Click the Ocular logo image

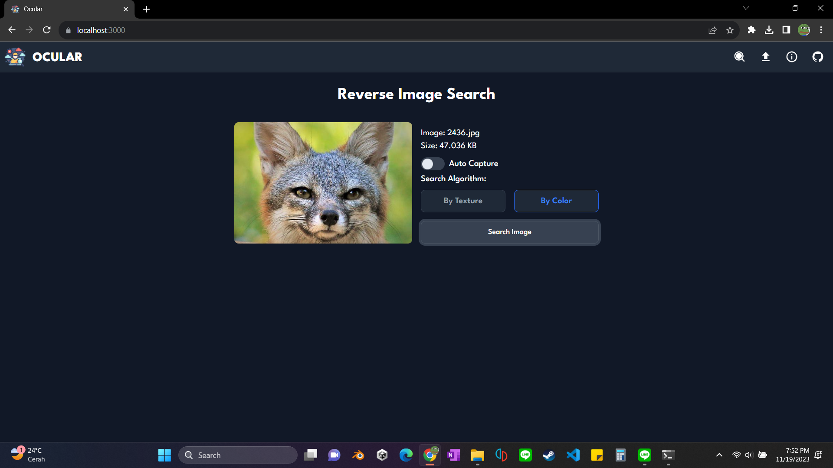15,57
